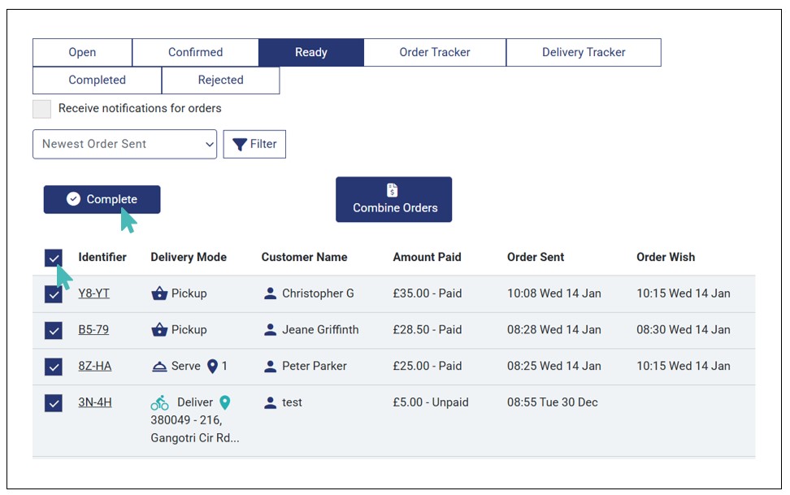This screenshot has width=790, height=495.
Task: Click the table location pin next to Serve
Action: pyautogui.click(x=212, y=367)
